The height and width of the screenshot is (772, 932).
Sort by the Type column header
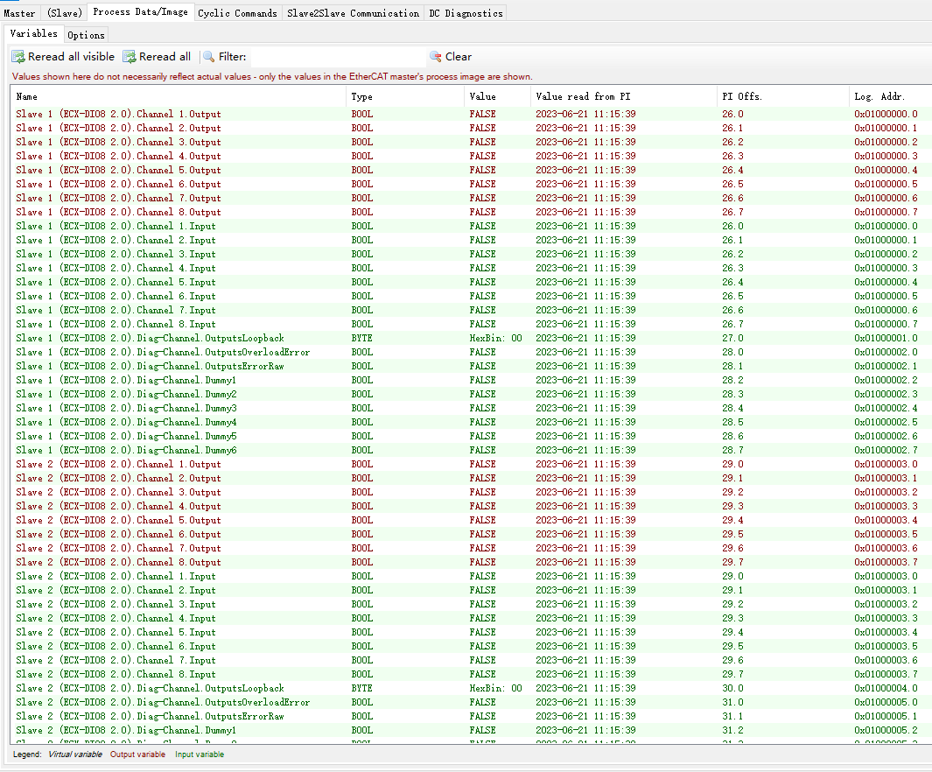click(x=361, y=96)
